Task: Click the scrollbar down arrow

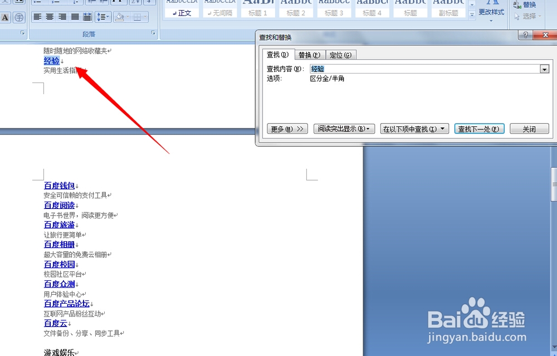Action: [x=554, y=348]
